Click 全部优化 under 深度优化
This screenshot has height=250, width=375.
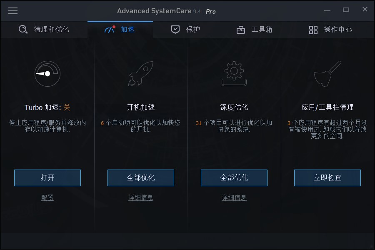tap(234, 178)
